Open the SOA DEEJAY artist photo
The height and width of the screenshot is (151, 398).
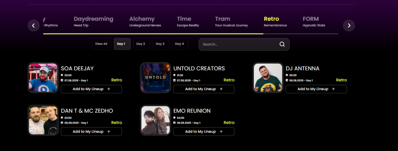pos(43,78)
